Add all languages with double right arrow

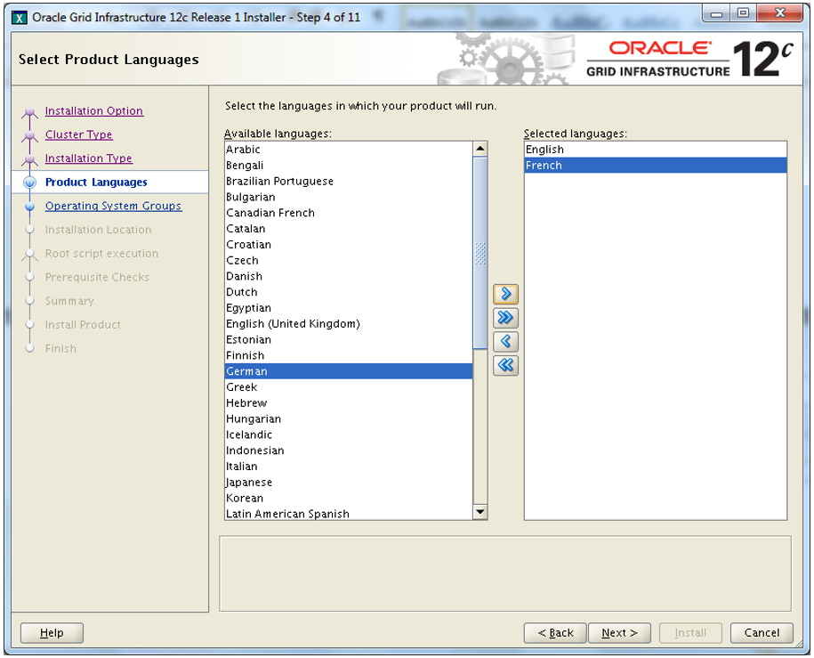point(505,318)
